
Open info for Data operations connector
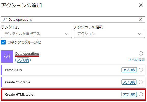point(141,53)
